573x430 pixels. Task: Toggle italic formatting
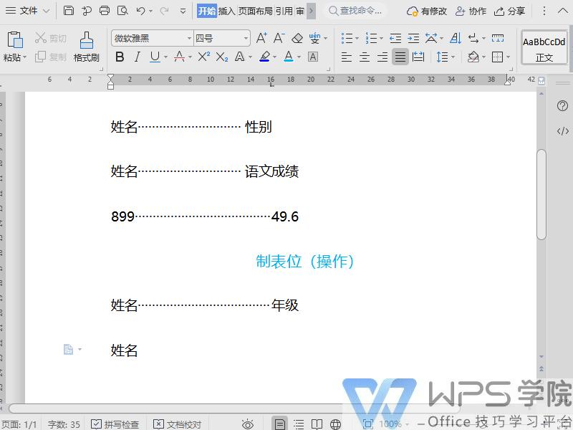coord(138,57)
